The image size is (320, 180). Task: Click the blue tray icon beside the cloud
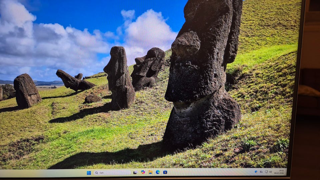(256, 172)
